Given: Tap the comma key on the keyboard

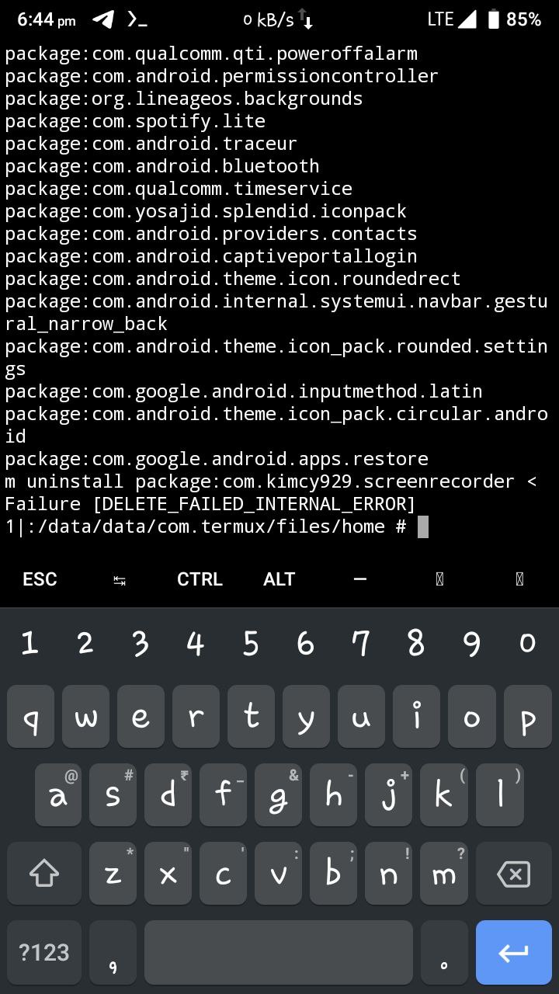Looking at the screenshot, I should click(113, 953).
